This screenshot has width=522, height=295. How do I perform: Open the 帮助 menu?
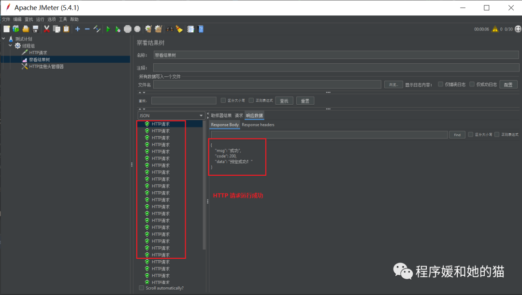pos(74,19)
